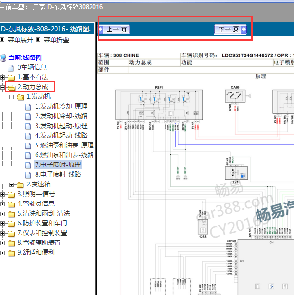294x295 pixels.
Task: Click the 车辆识别号码 LDC953T34G1446572 text
Action: pyautogui.click(x=227, y=55)
